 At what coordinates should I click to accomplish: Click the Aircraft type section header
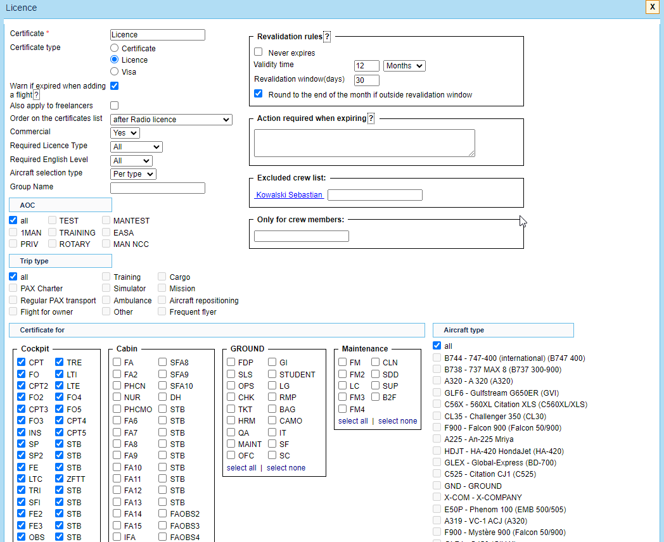pos(503,330)
